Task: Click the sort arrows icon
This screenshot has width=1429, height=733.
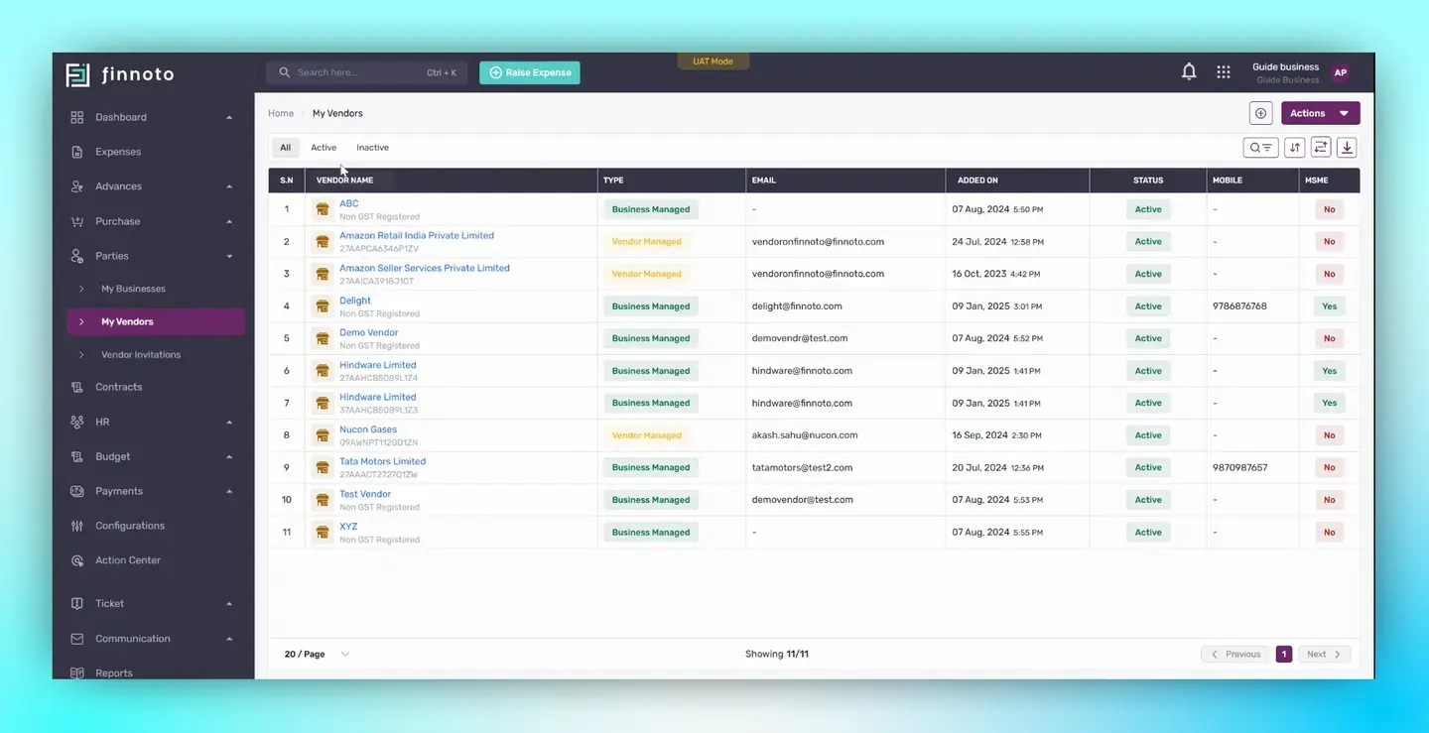Action: [1295, 148]
